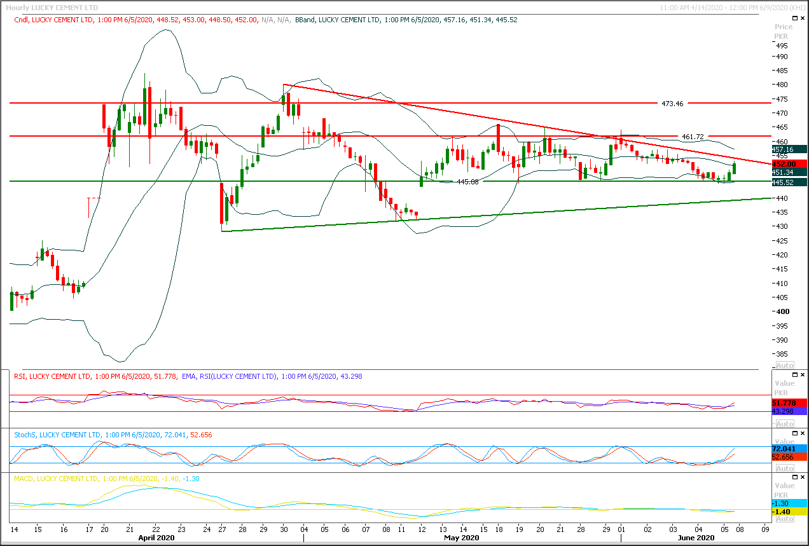The width and height of the screenshot is (809, 546).
Task: Click the Hourly LUCKY CEMENT LTD title
Action: coord(51,8)
